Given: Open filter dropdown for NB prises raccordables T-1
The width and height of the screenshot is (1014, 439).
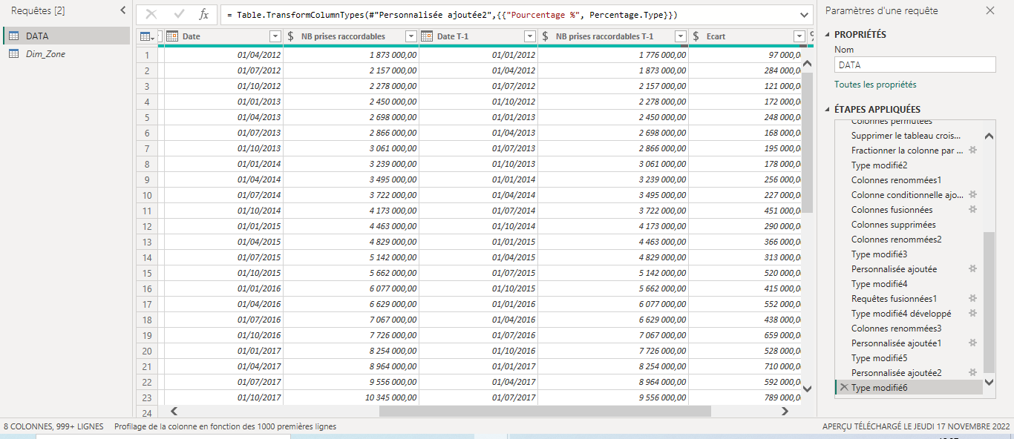Looking at the screenshot, I should tap(681, 36).
